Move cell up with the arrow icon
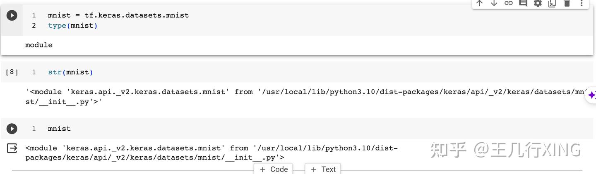This screenshot has width=596, height=174. (479, 3)
